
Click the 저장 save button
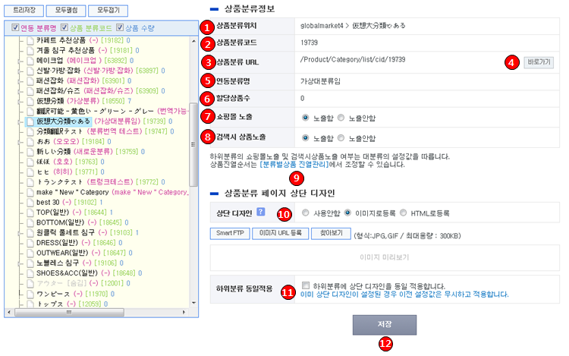coord(384,325)
